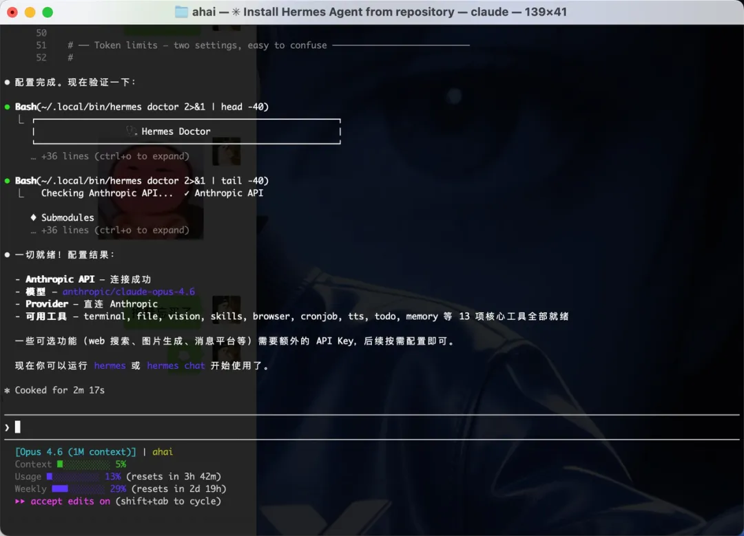Click the '配置完成。现在验证一下:' message
This screenshot has width=744, height=536.
tap(76, 82)
